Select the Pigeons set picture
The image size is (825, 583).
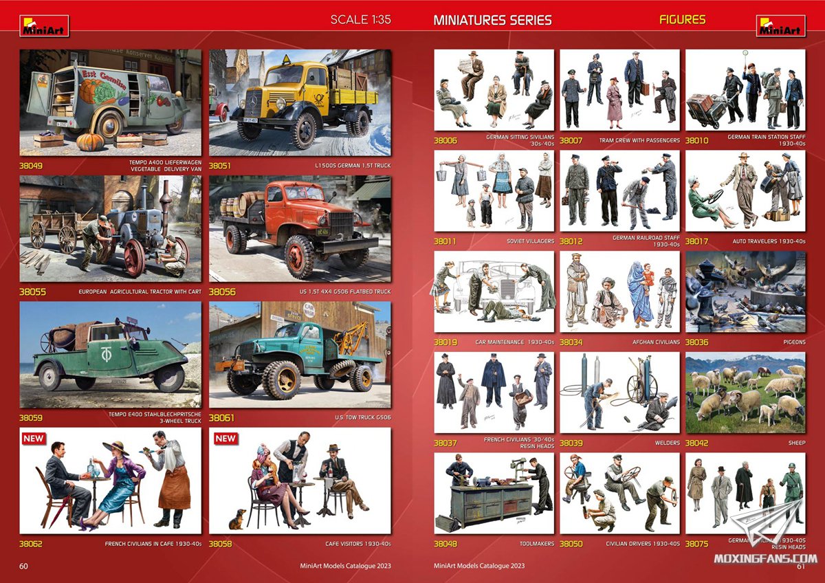745,291
